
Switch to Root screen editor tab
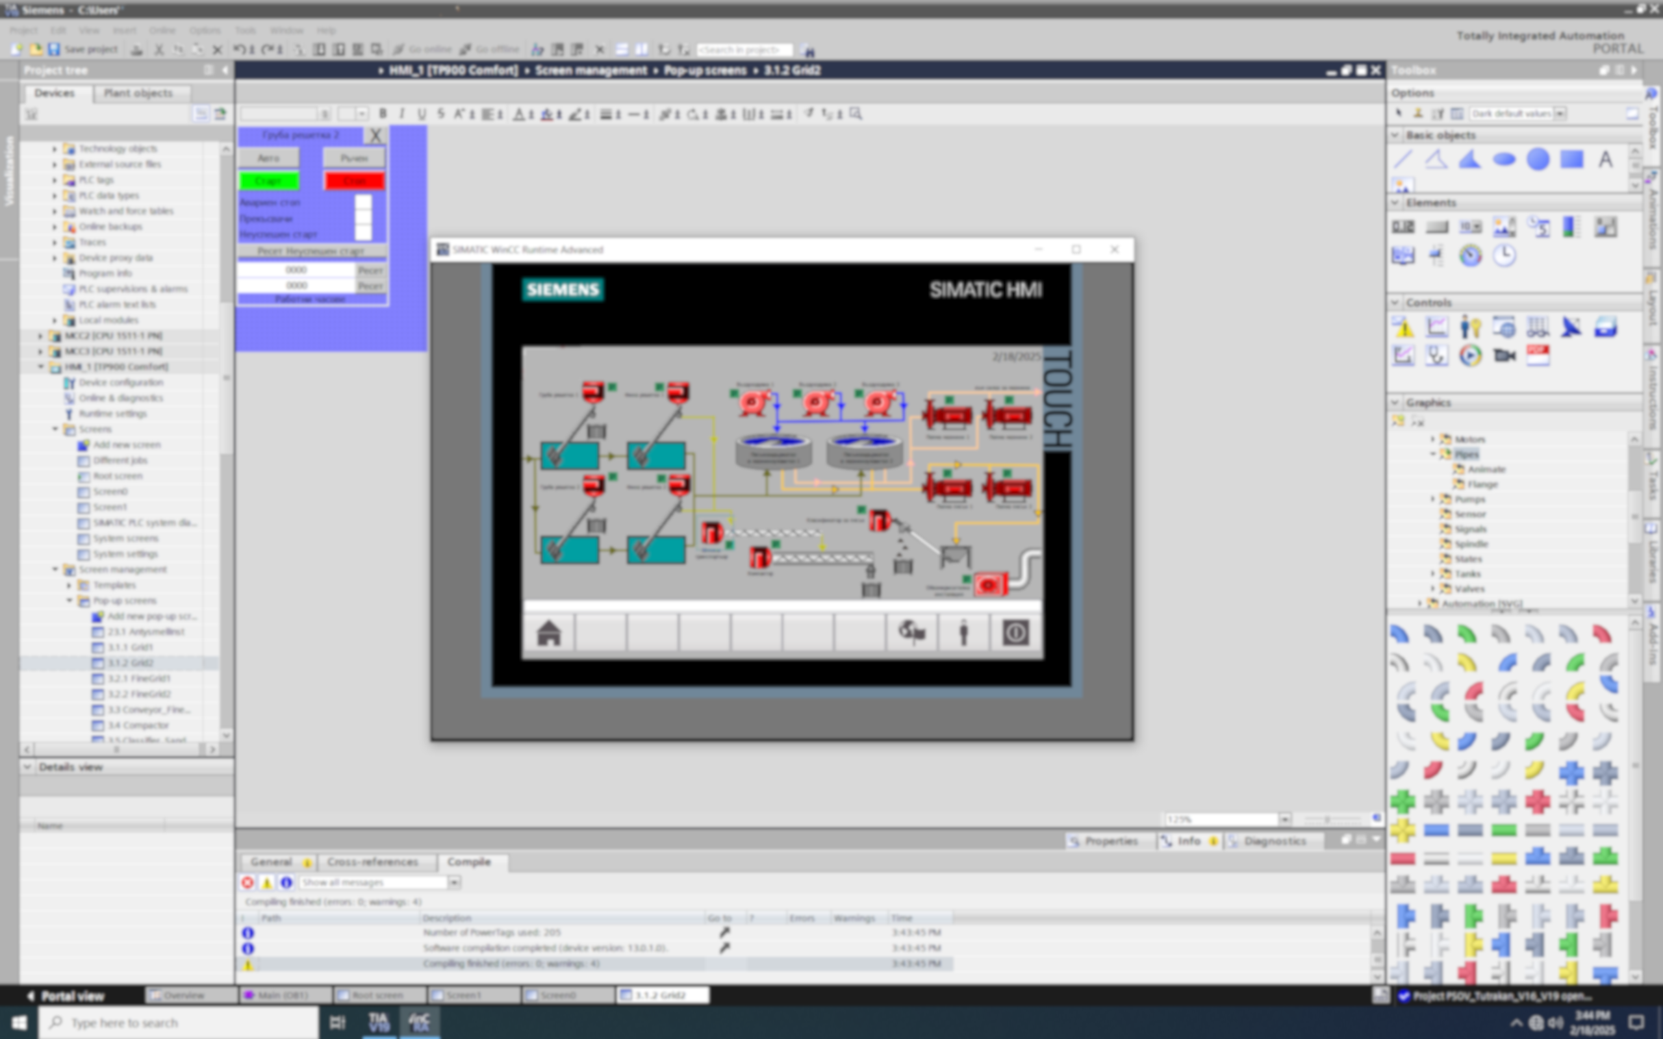coord(379,995)
